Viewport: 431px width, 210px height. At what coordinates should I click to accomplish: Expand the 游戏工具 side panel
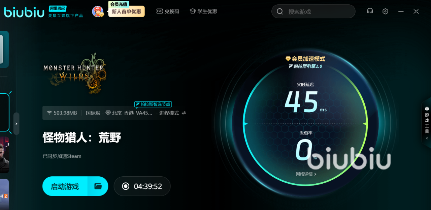[427, 123]
